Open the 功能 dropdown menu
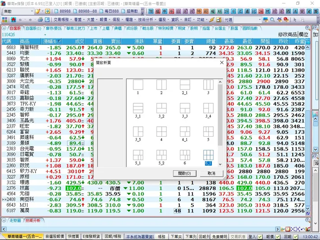Image resolution: width=320 pixels, height=240 pixels. 202,19
